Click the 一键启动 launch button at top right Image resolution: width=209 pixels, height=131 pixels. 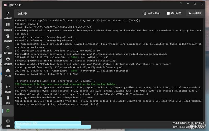click(x=195, y=13)
